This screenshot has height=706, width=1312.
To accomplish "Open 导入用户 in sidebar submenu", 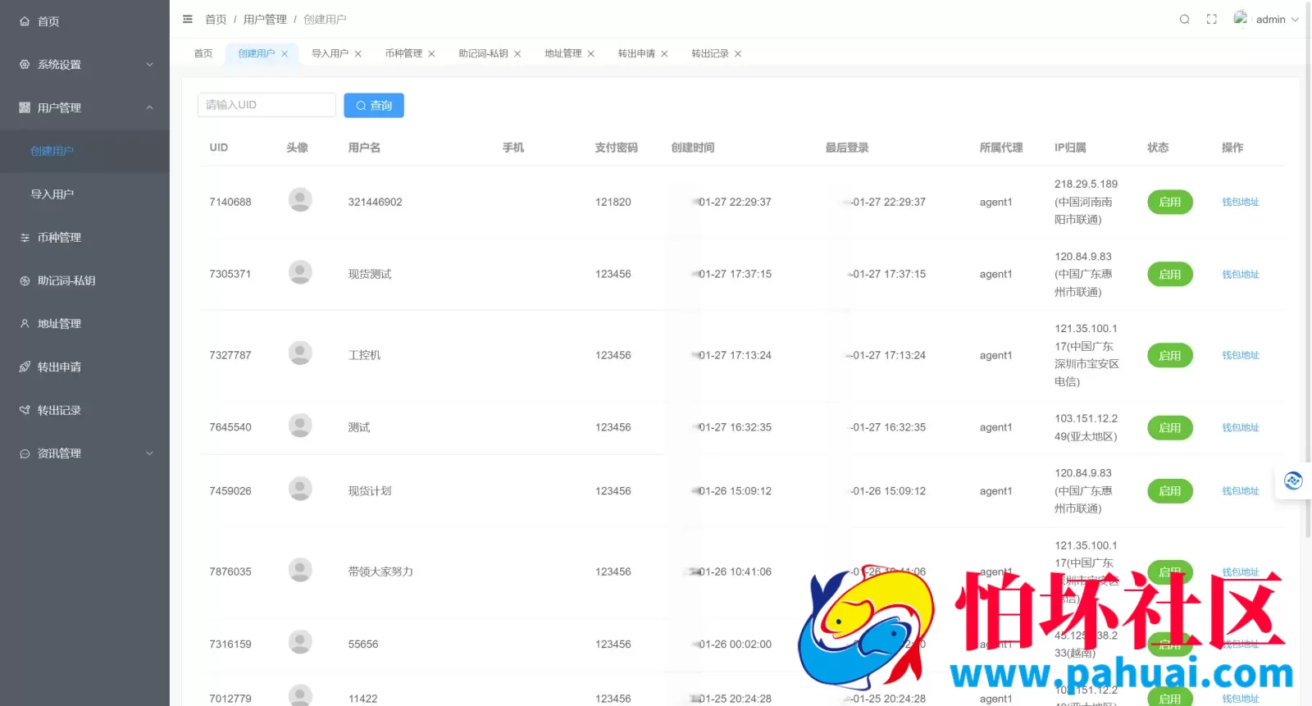I will [84, 194].
